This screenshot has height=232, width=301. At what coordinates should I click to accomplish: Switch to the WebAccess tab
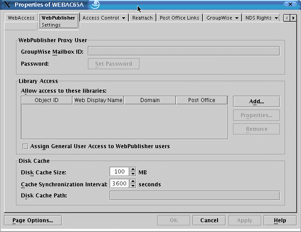pyautogui.click(x=21, y=18)
